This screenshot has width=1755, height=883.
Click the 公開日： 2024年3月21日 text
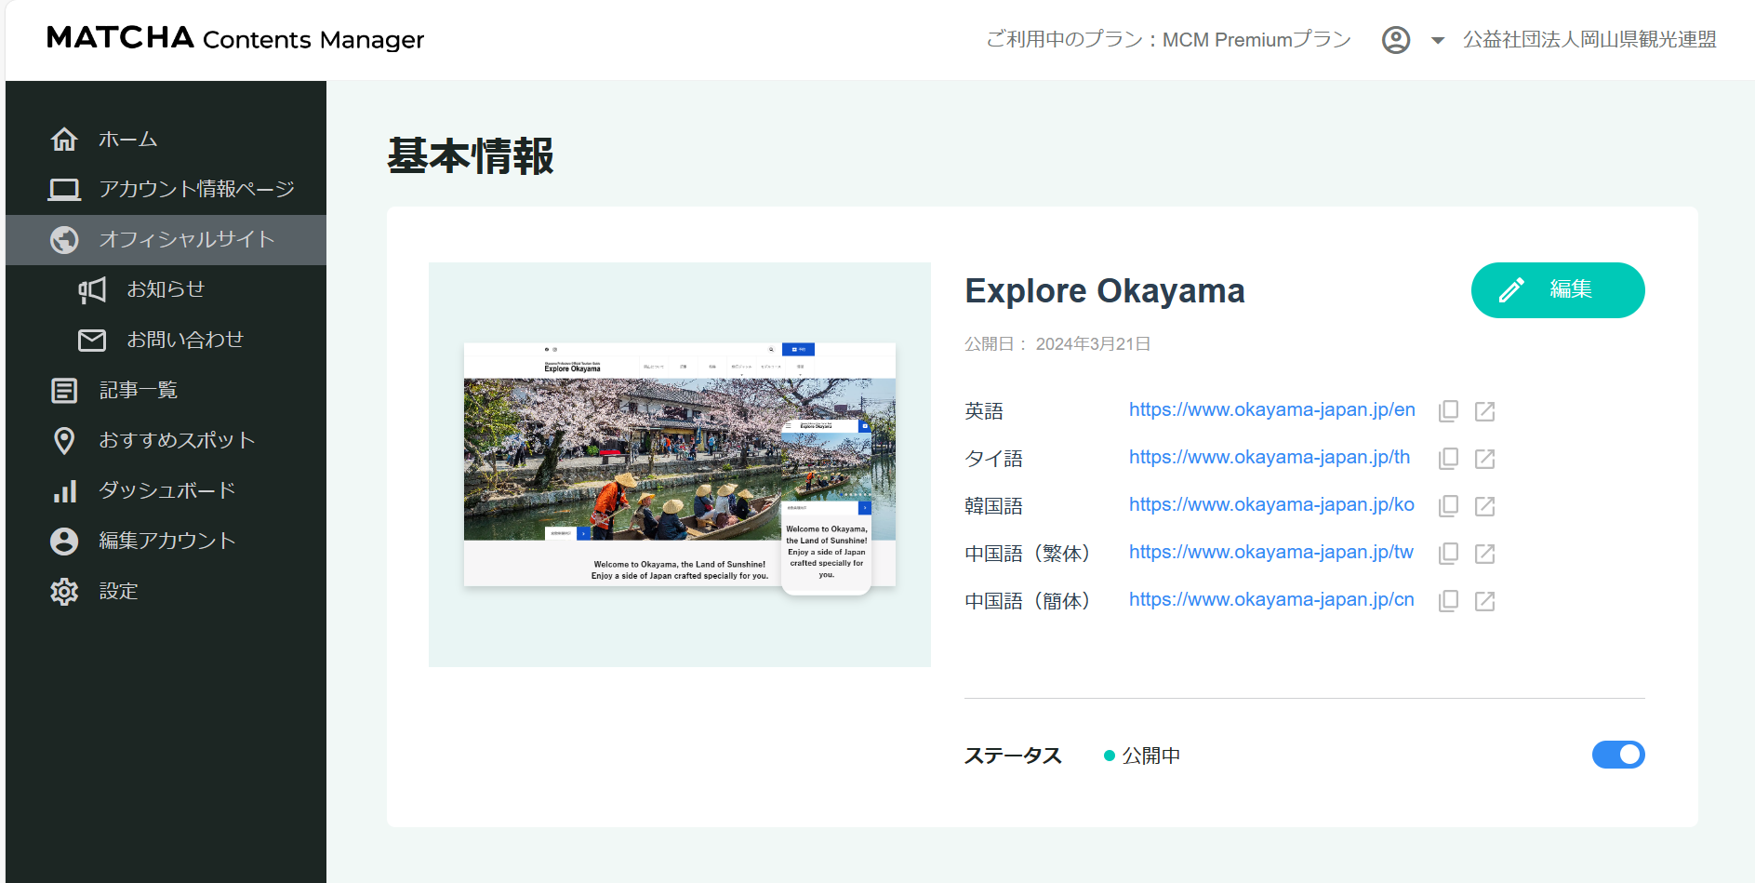(x=1057, y=344)
